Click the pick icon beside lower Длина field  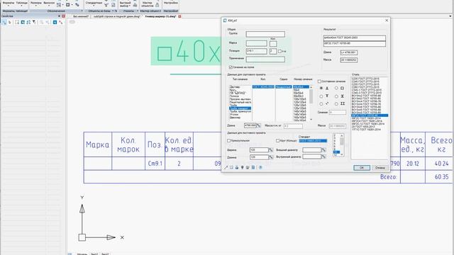pos(271,157)
